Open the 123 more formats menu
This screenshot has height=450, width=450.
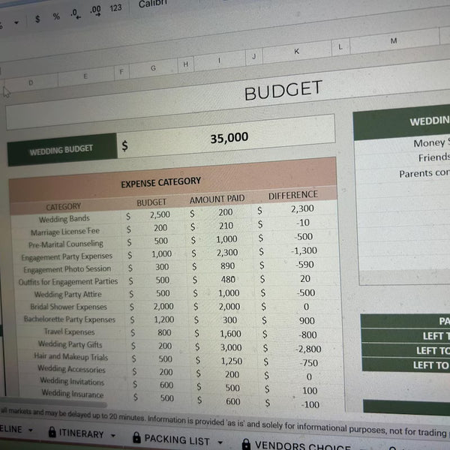pos(115,7)
